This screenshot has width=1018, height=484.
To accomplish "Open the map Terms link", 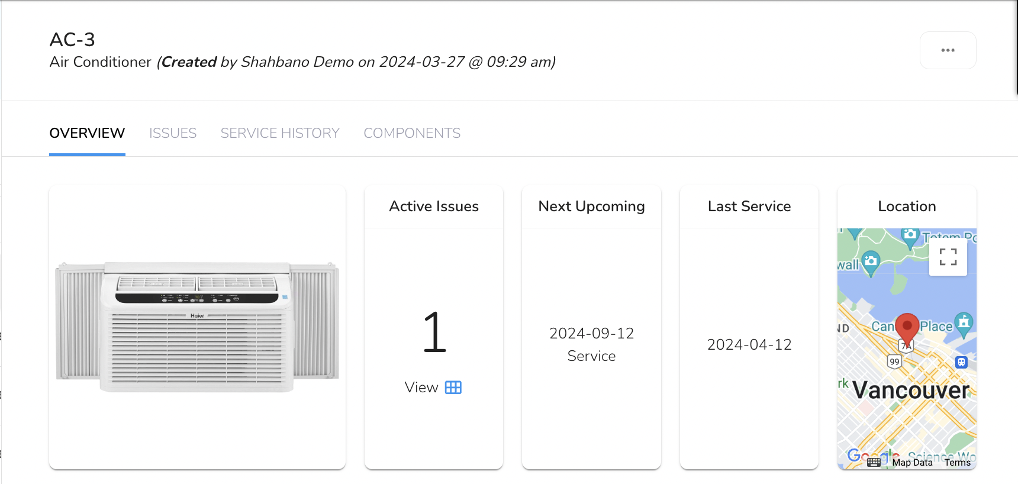I will (x=957, y=463).
